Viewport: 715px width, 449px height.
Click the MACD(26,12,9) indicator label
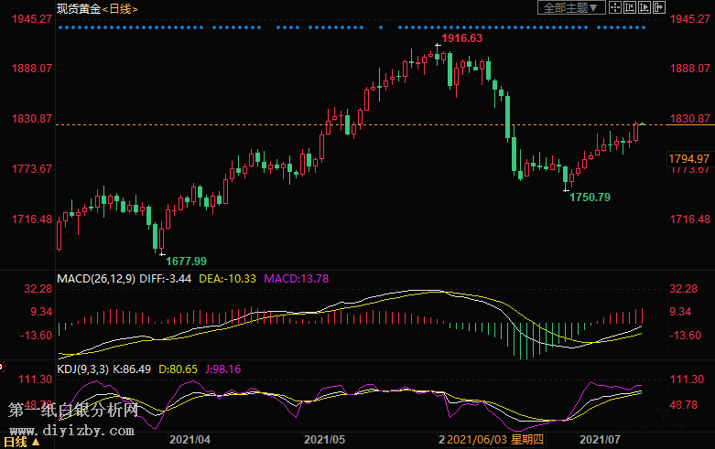point(97,278)
